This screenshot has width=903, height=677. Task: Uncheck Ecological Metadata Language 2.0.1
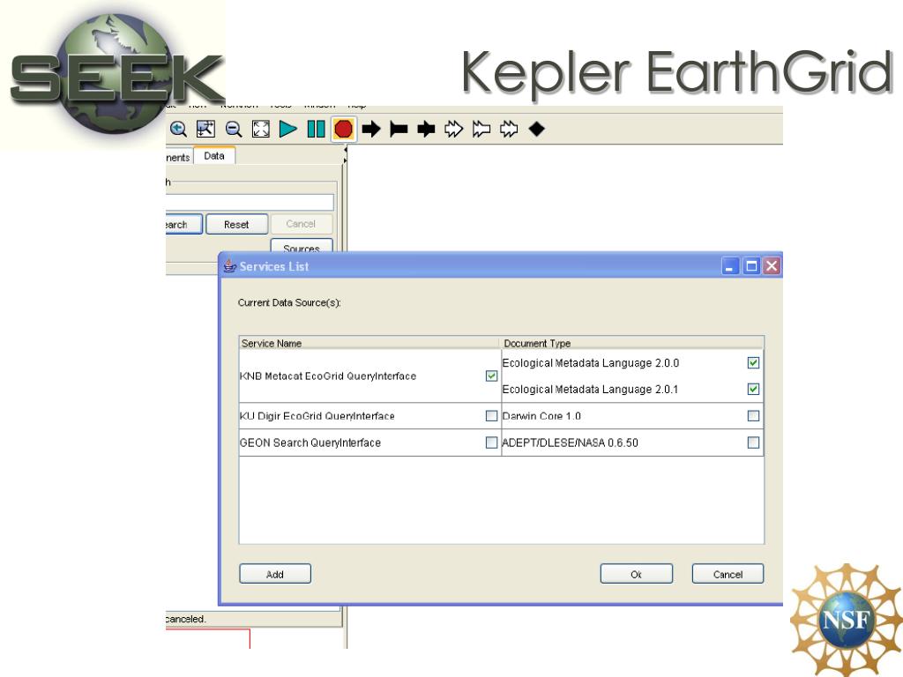753,389
